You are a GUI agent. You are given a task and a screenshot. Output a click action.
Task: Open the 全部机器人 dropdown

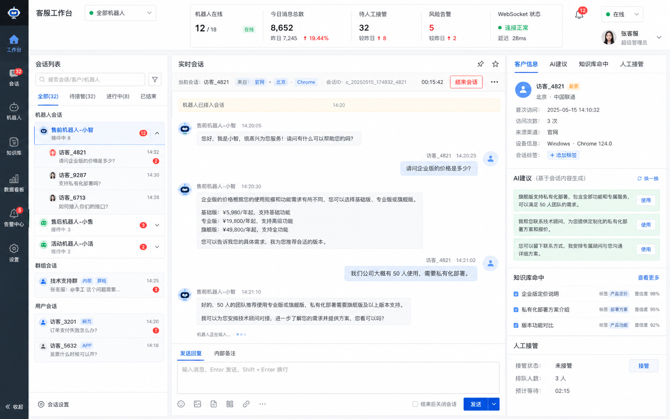click(x=120, y=13)
